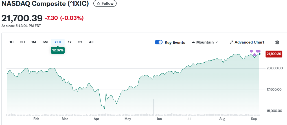Click the Apr axis label
The height and width of the screenshot is (125, 287).
(x=96, y=119)
